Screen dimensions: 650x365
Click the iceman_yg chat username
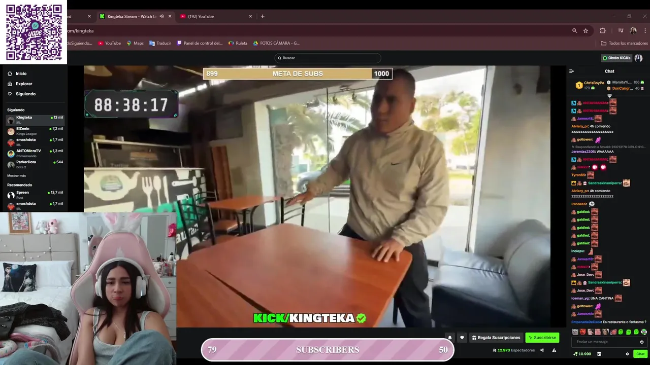click(579, 298)
